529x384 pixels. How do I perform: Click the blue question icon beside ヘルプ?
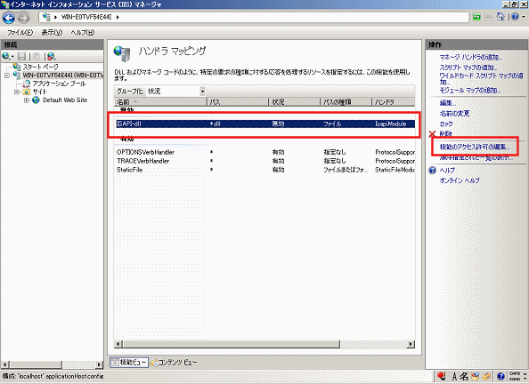(433, 171)
